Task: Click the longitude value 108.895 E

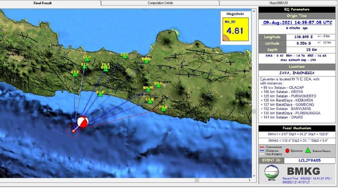Action: [304, 37]
